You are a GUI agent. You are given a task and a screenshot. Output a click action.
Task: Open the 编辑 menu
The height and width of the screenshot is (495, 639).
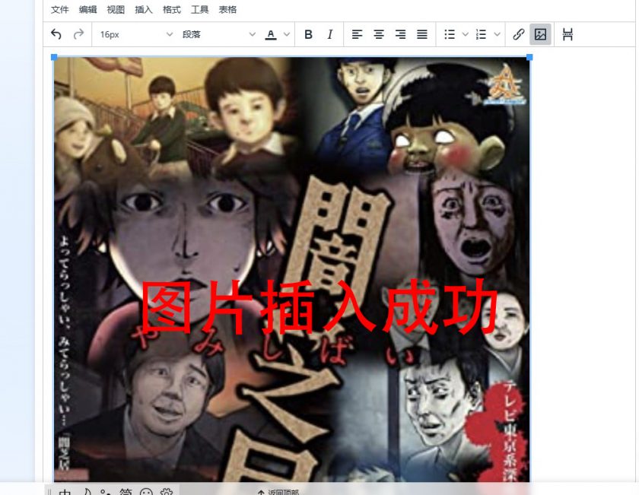tap(88, 10)
